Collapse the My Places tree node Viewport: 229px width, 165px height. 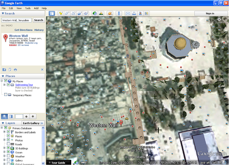click(2, 81)
